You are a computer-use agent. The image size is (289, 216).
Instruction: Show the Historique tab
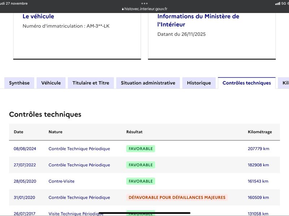click(199, 83)
